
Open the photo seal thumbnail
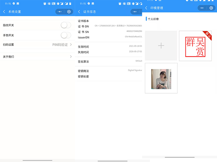click(x=161, y=79)
